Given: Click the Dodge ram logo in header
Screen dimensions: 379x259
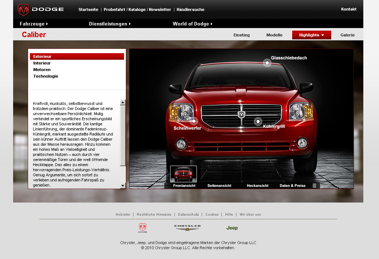Looking at the screenshot, I should 24,9.
